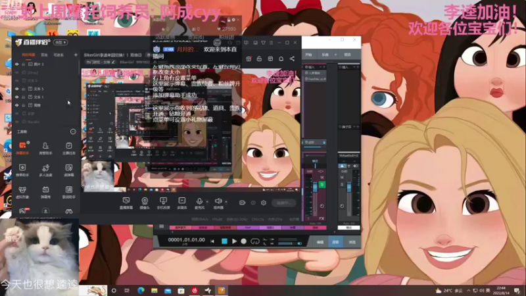
Task: Toggle visibility of the 图片 3 source
Action: coord(17,64)
